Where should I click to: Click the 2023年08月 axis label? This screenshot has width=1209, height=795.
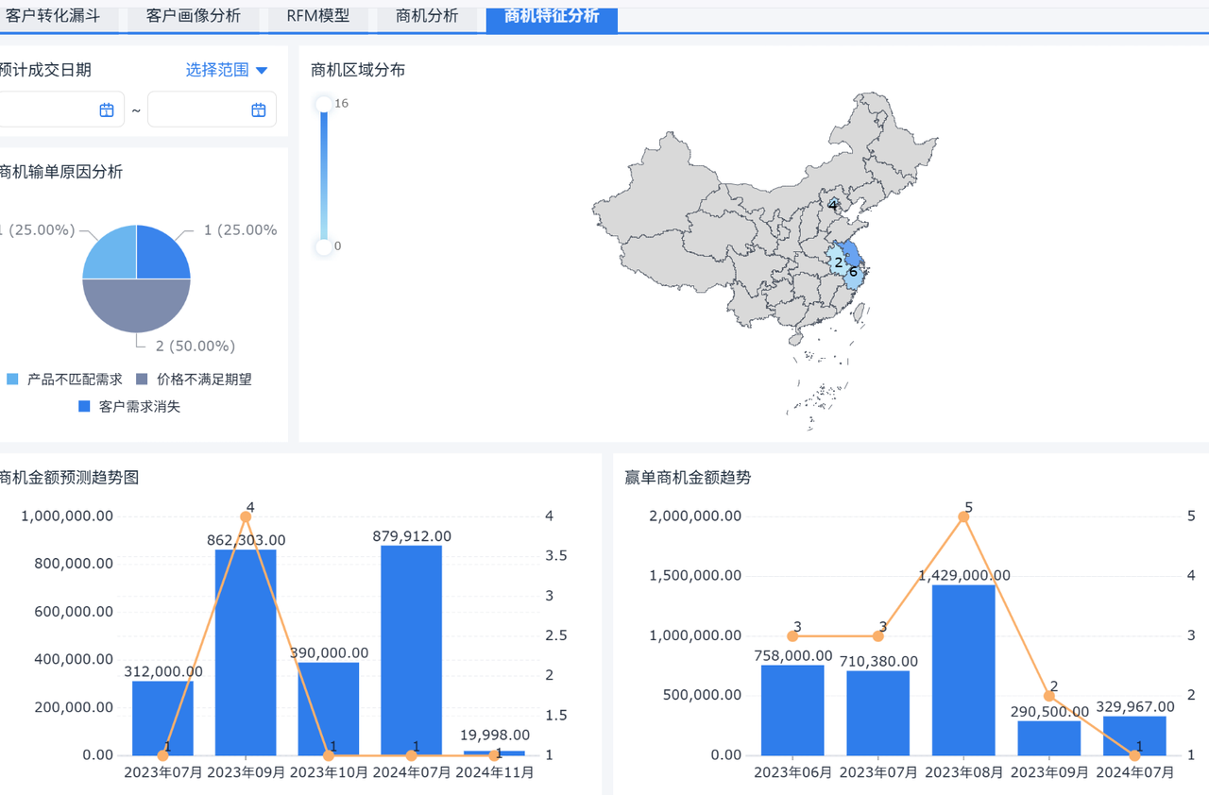coord(963,772)
